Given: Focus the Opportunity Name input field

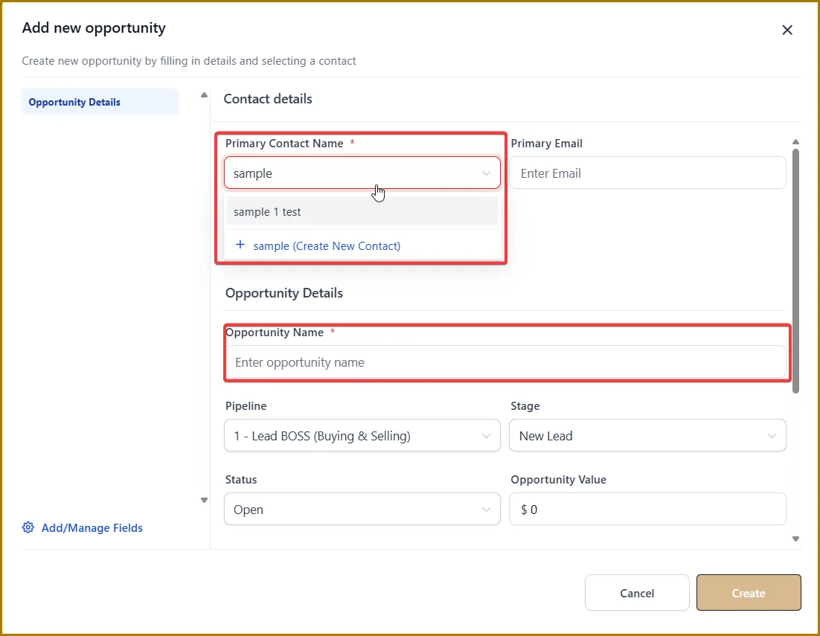Looking at the screenshot, I should (505, 362).
